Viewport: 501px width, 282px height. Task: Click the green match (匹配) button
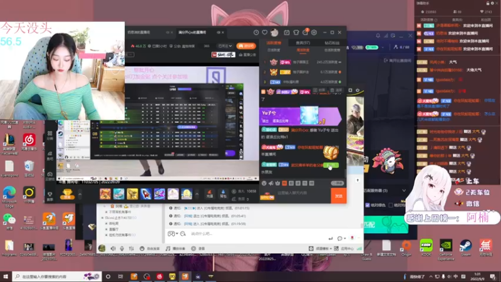[386, 224]
